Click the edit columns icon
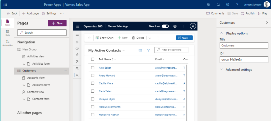The width and height of the screenshot is (271, 121). (140, 50)
